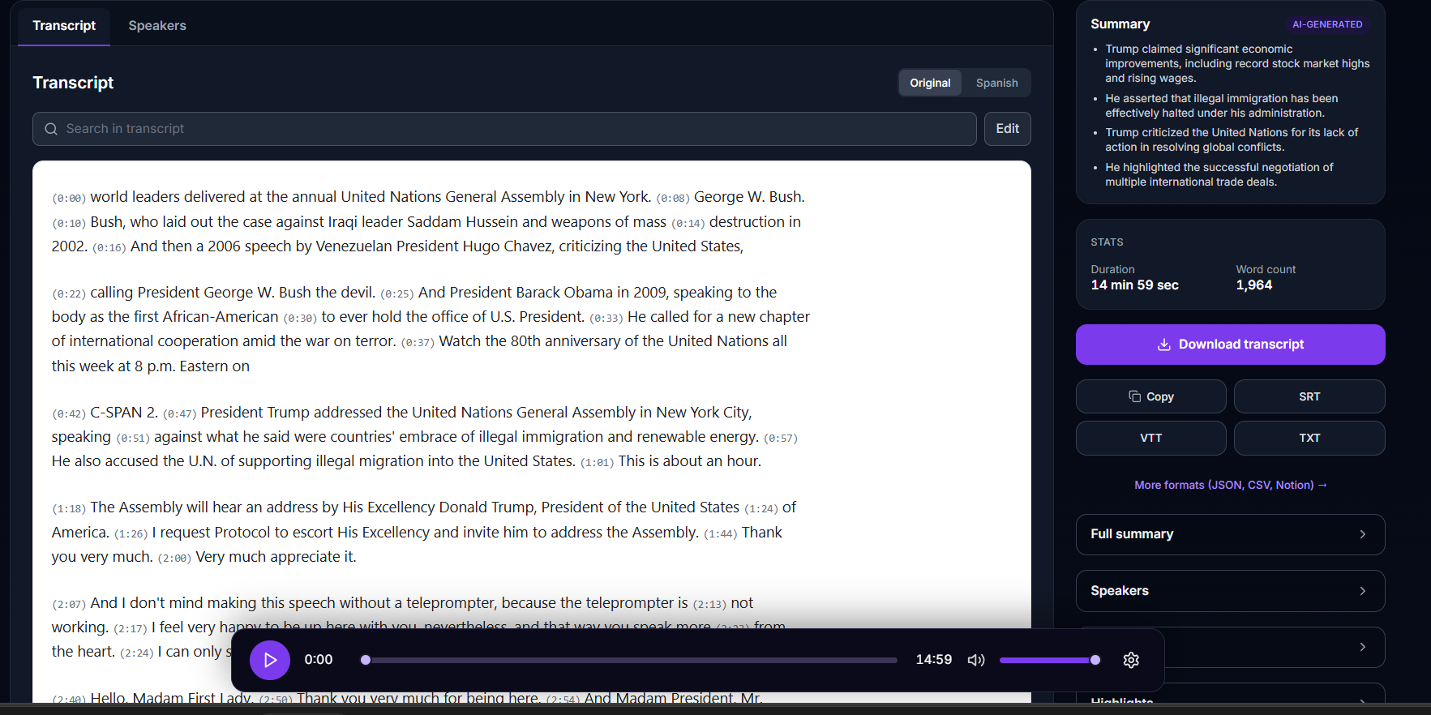Expand the row below Speakers with chevron

point(1361,647)
